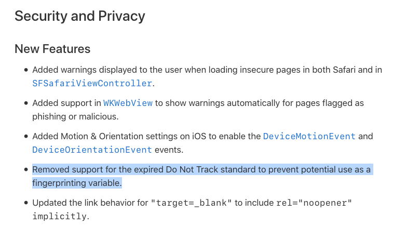Follow the WKWebView link
Viewport: 407px width, 240px height.
[x=128, y=103]
